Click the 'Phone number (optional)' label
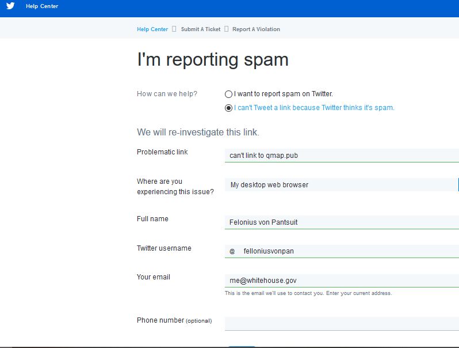 click(x=174, y=320)
